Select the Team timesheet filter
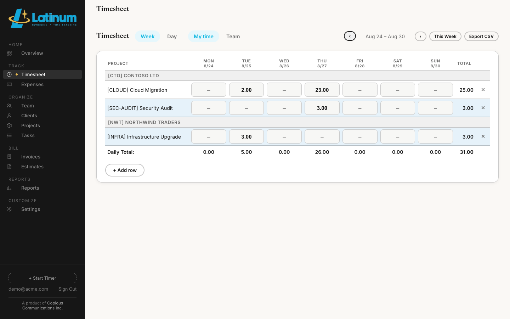 (x=233, y=37)
